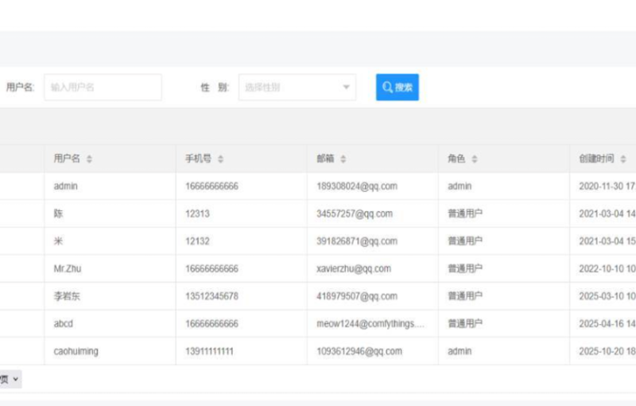This screenshot has width=636, height=406.
Task: Click the blue 搜索 search button
Action: click(x=397, y=88)
